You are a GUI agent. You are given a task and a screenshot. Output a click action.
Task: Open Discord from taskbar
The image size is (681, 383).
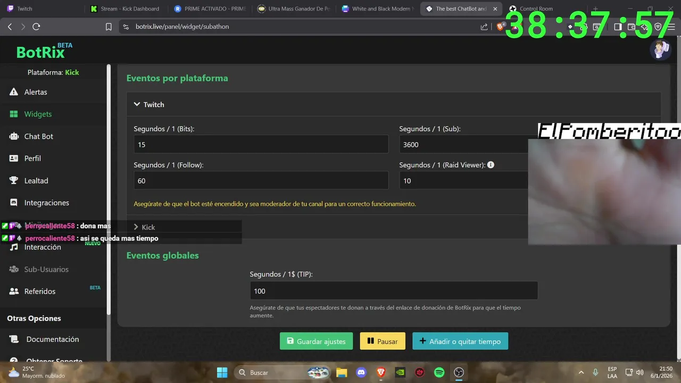click(x=361, y=372)
